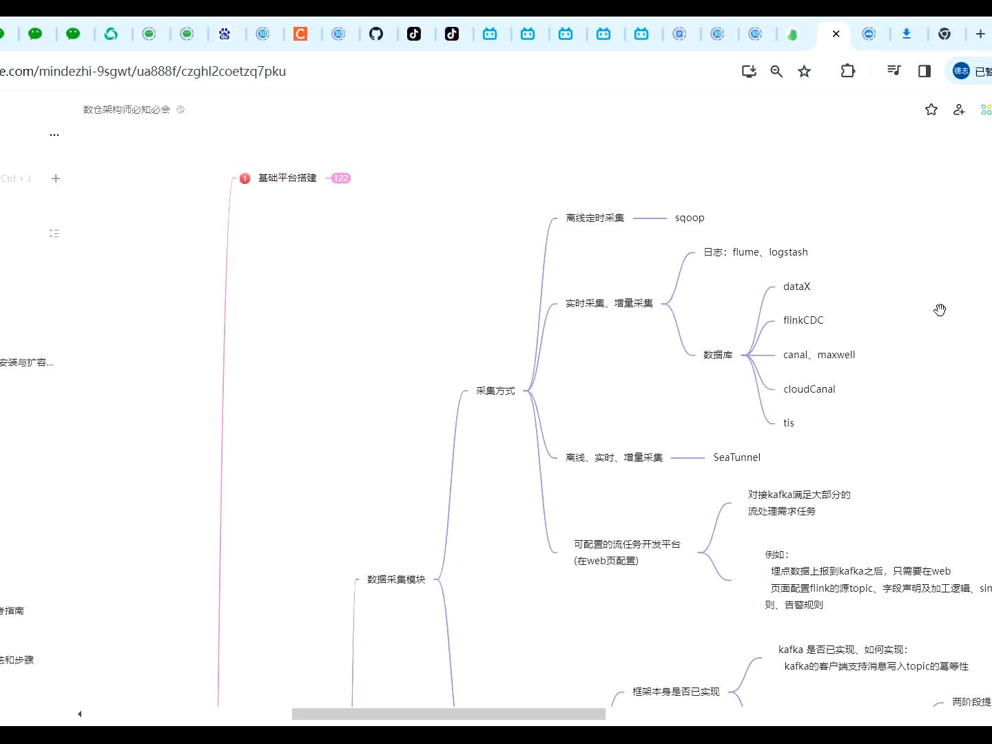
Task: Click the SeaTunnel node
Action: click(x=737, y=457)
